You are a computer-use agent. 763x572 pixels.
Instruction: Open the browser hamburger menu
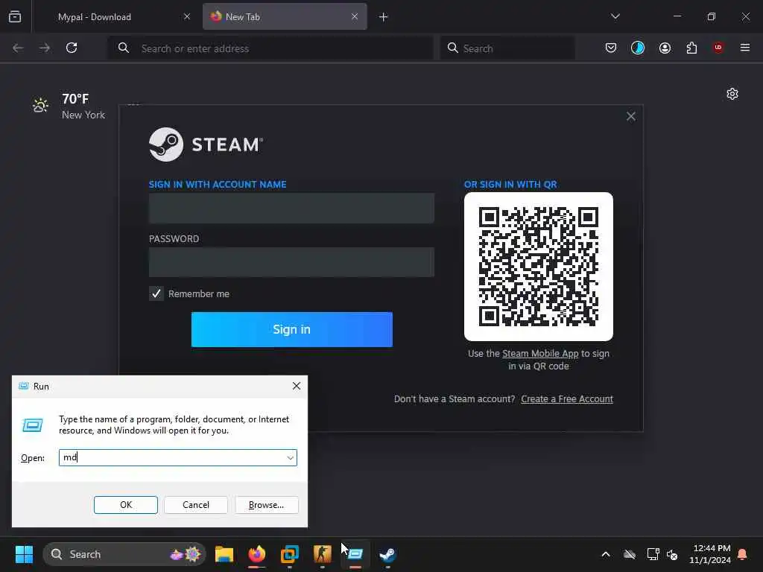745,47
